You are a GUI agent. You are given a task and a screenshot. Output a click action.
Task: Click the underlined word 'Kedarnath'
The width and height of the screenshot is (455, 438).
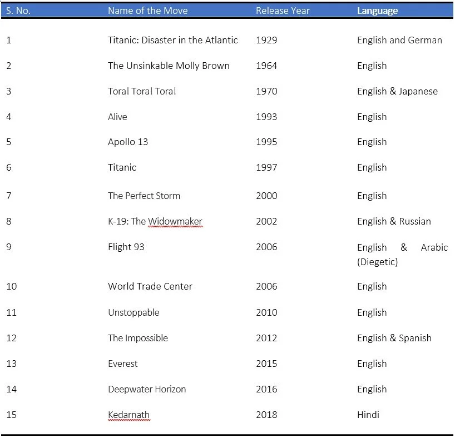point(128,415)
